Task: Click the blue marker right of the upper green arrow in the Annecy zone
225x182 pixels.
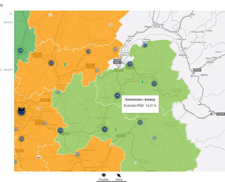Action: click(154, 84)
